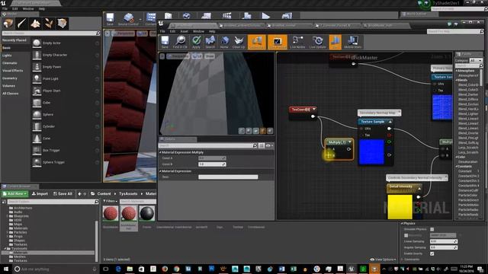Screen dimensions: 488x274
Task: Open the material editor Asset menu
Action: (x=185, y=31)
